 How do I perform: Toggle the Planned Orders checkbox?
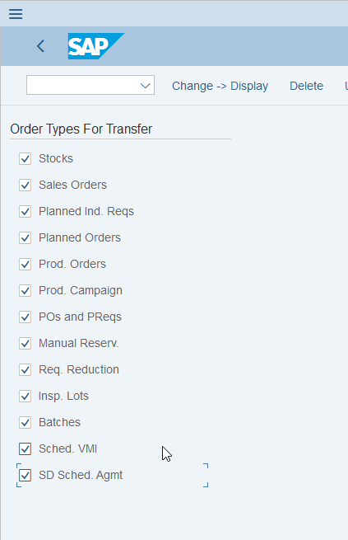tap(25, 238)
